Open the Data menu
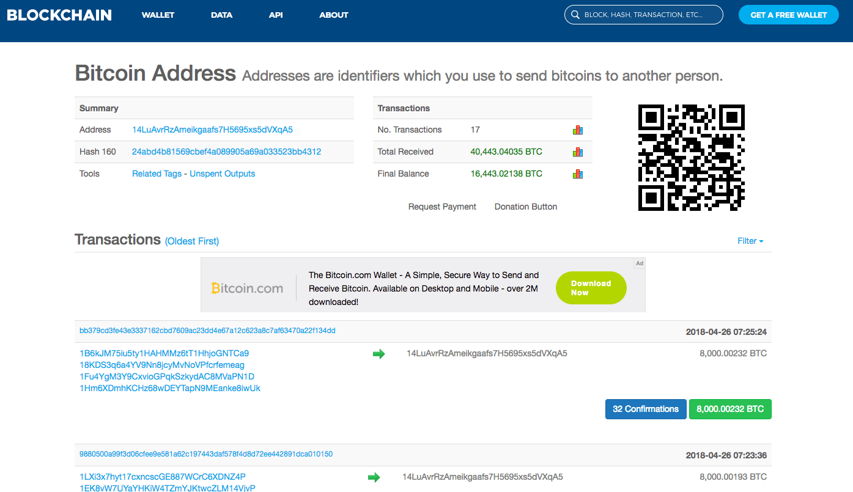The width and height of the screenshot is (853, 492). click(222, 15)
